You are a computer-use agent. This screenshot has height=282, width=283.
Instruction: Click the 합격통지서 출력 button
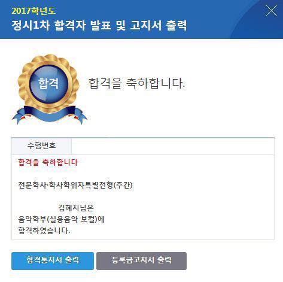click(53, 261)
